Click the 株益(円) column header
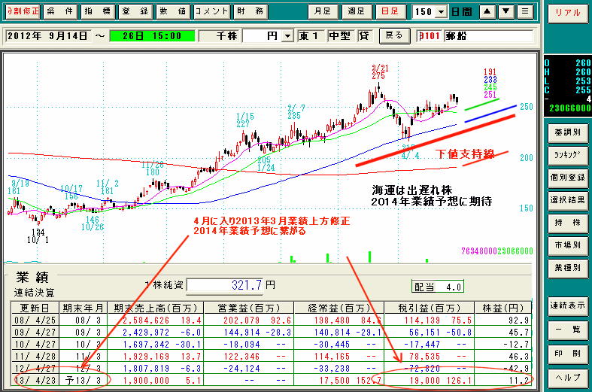The width and height of the screenshot is (592, 392). (x=503, y=308)
